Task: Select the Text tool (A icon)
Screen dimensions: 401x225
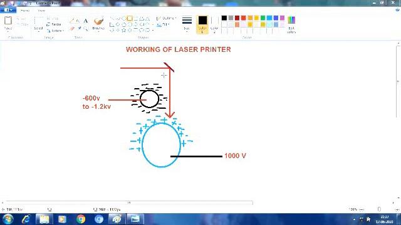Action: (x=86, y=21)
